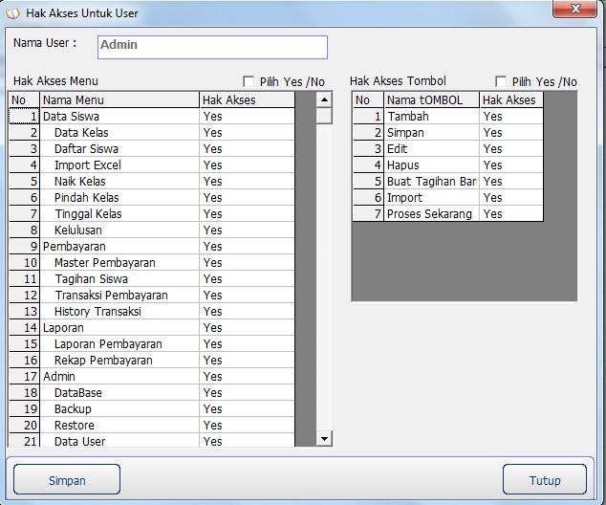Screen dimensions: 606x505
Task: Toggle Pilih Yes/No checkbox for Hak Akses Tombol
Action: (501, 82)
